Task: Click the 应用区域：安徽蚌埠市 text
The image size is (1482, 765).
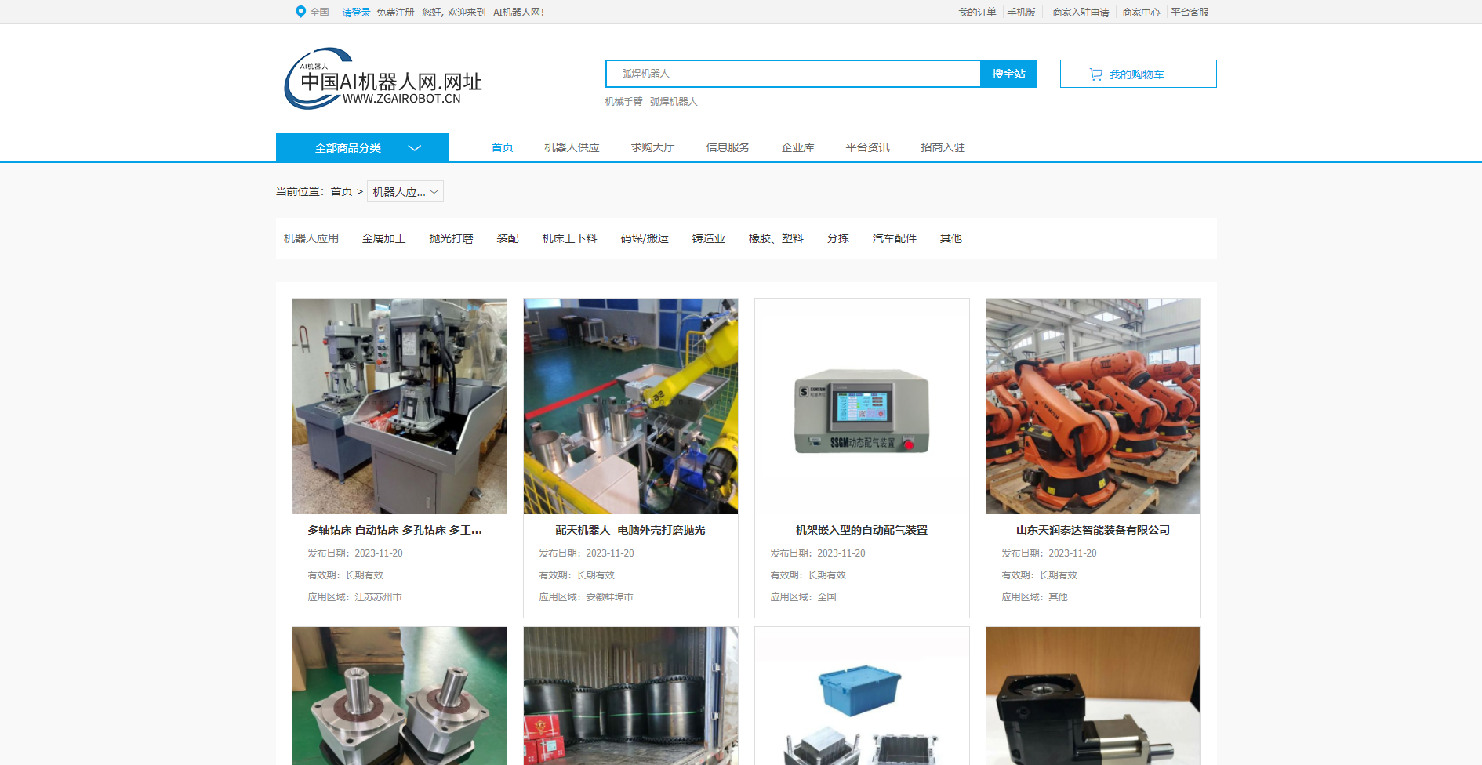Action: pos(586,597)
